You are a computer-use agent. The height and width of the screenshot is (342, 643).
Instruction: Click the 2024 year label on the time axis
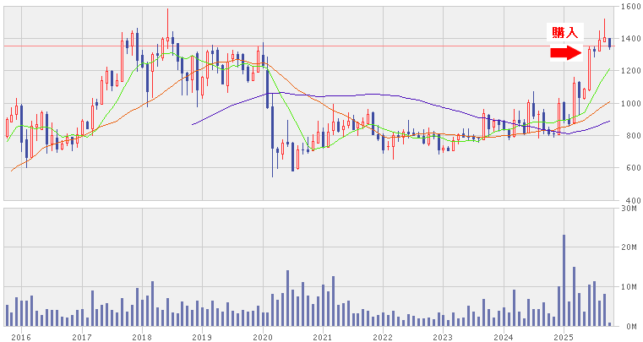click(504, 336)
